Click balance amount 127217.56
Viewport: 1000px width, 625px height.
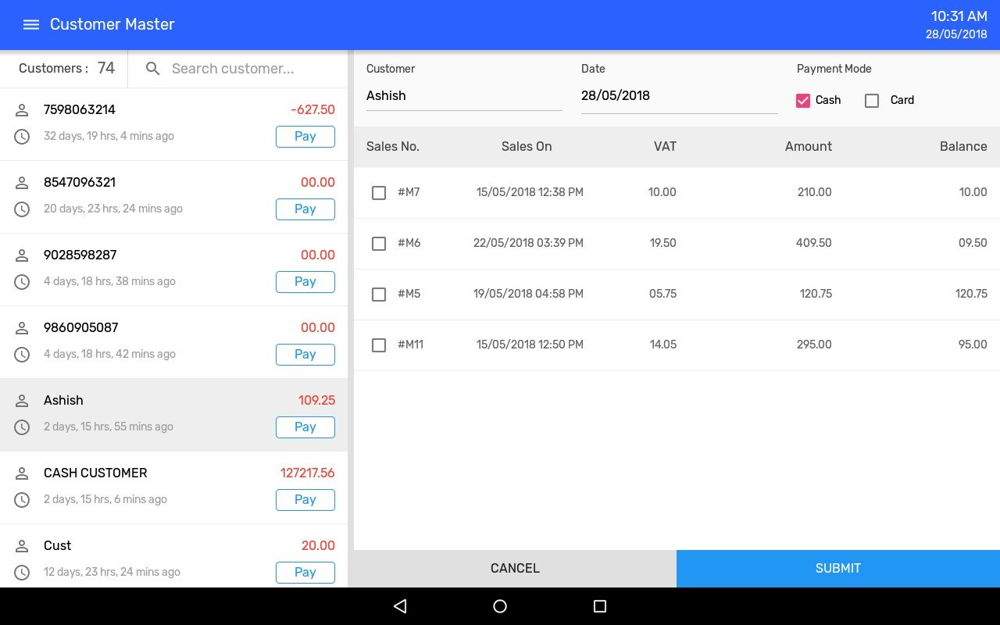(308, 473)
